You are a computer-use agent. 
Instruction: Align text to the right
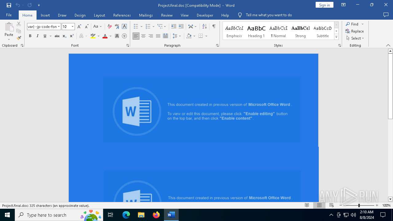click(151, 36)
